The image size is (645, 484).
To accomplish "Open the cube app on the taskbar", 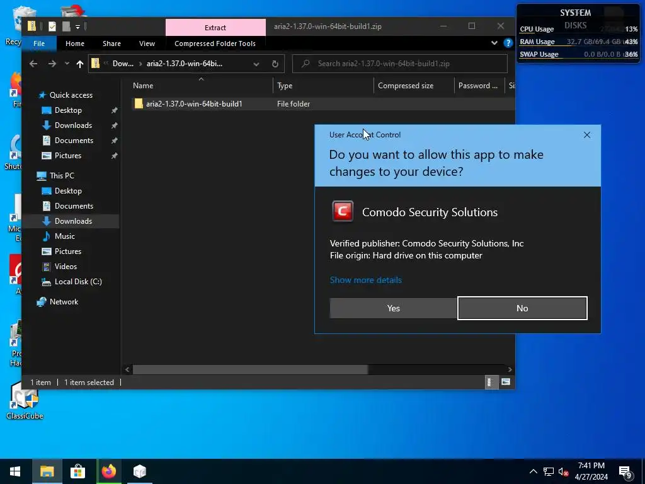I will (140, 471).
